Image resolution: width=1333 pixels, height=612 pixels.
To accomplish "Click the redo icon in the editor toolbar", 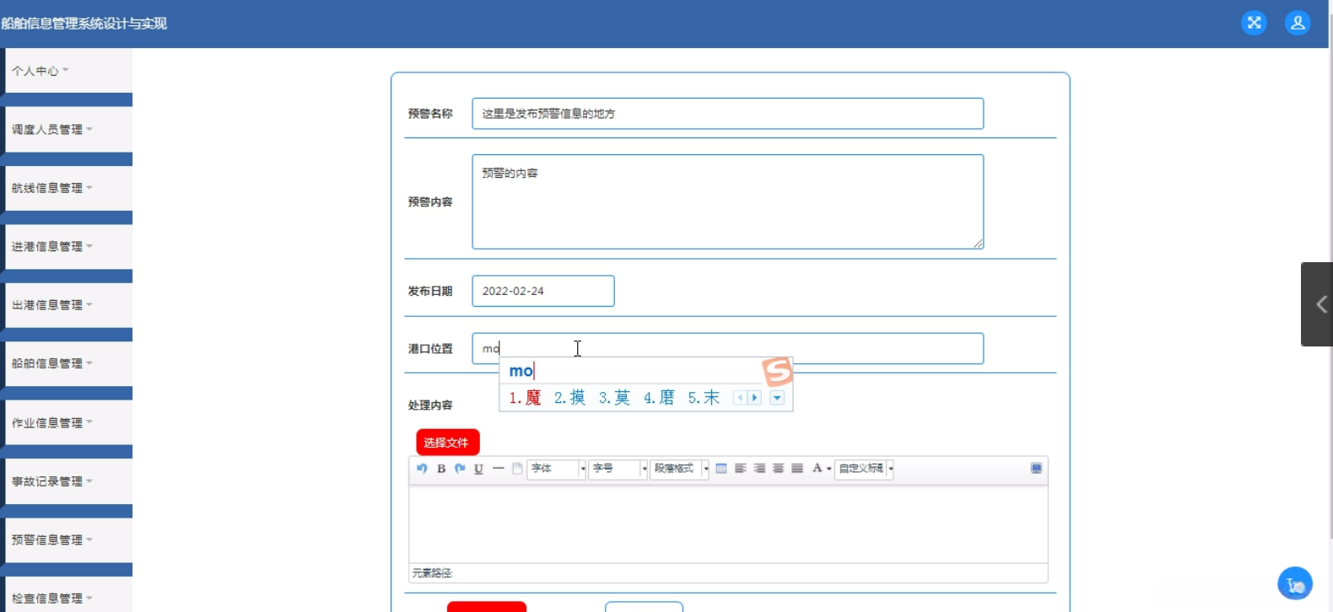I will pyautogui.click(x=460, y=469).
